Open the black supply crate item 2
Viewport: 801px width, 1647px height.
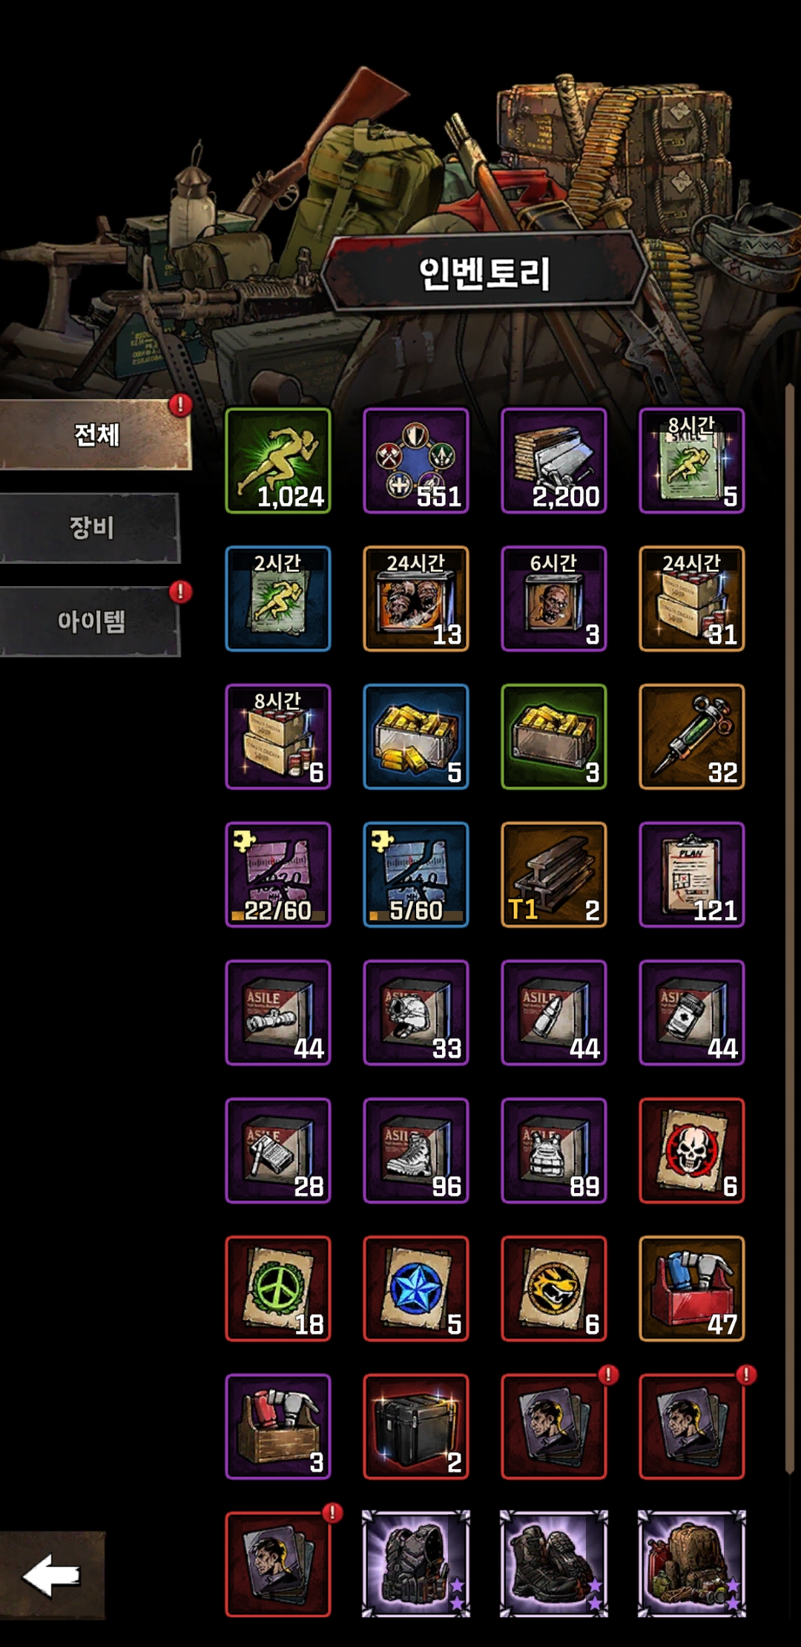pos(416,1426)
